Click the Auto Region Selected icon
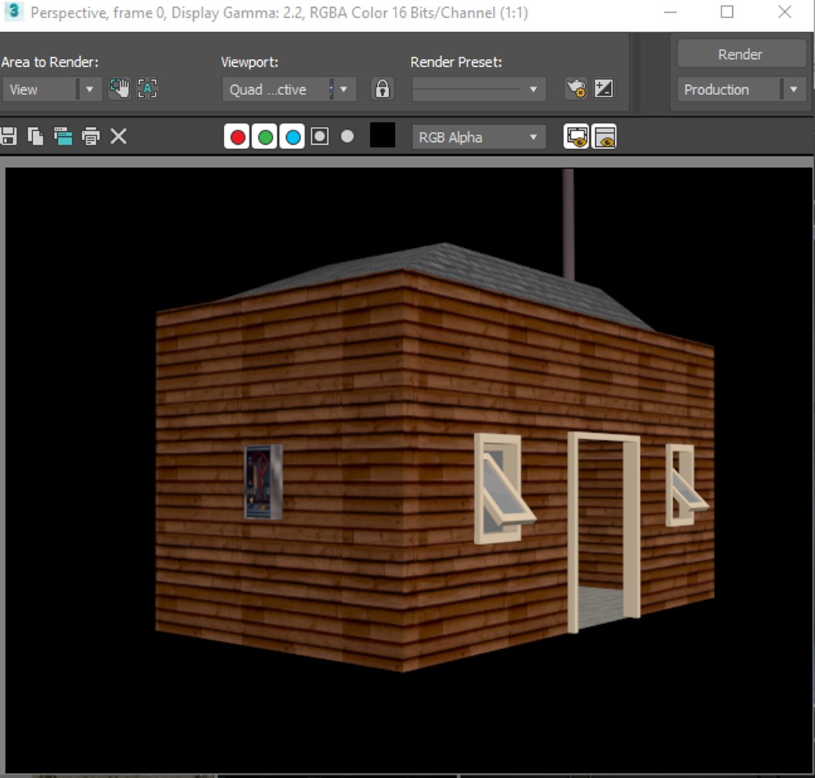 [148, 89]
